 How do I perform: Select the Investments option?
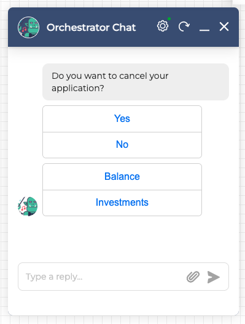pos(122,203)
